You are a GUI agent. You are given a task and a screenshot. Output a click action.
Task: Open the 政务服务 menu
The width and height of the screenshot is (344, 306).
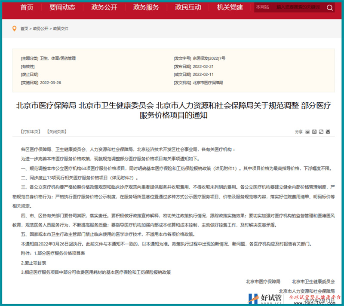coord(146,7)
